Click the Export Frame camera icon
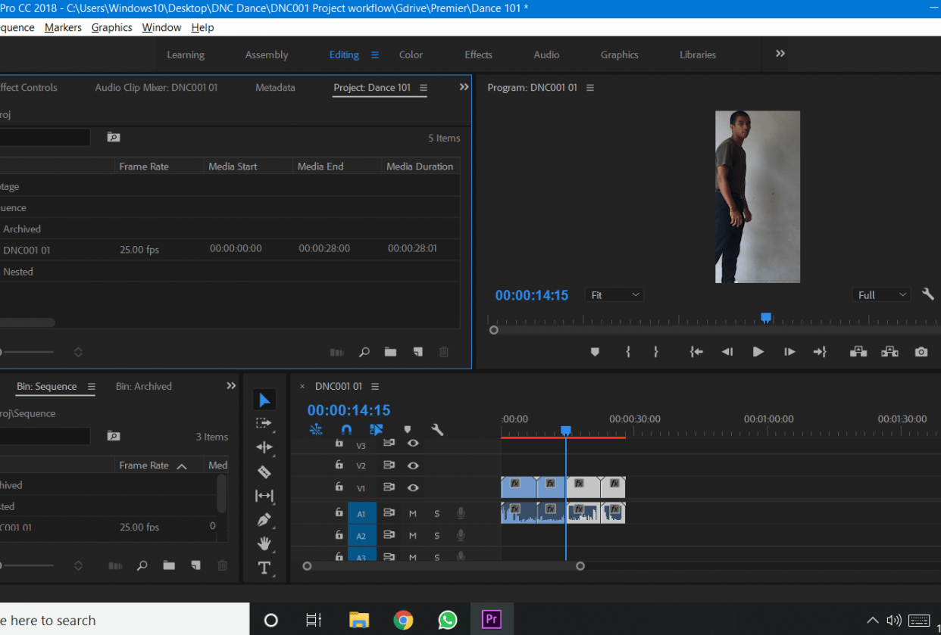The height and width of the screenshot is (635, 941). click(x=921, y=351)
